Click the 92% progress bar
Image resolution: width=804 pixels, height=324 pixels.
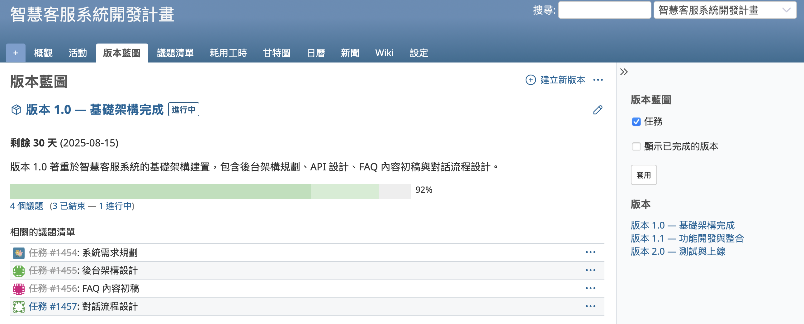pyautogui.click(x=211, y=191)
